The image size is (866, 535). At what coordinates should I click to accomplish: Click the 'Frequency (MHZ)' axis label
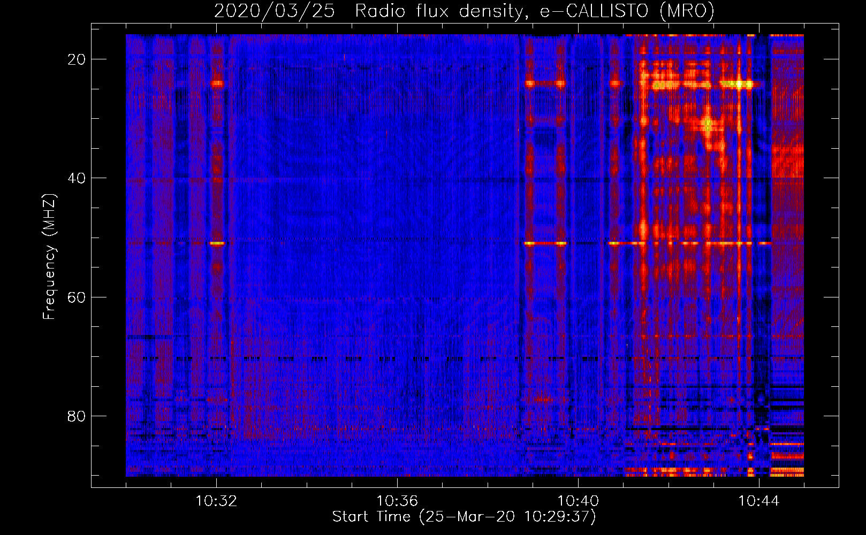pos(49,257)
